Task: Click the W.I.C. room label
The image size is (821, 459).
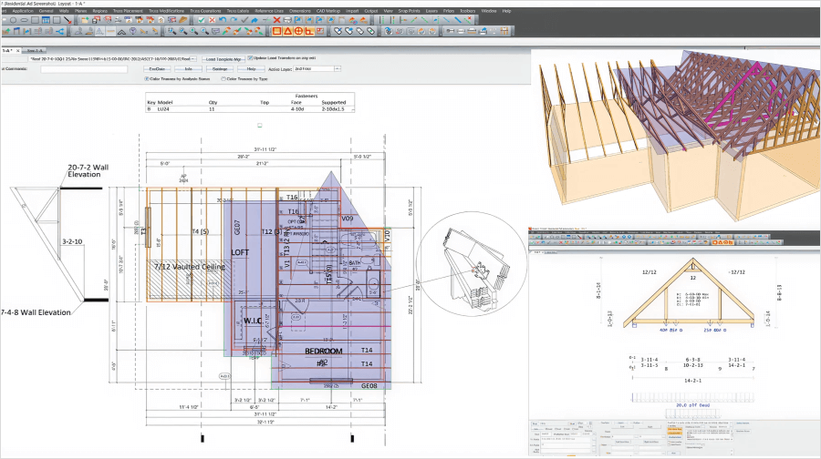Action: [254, 321]
